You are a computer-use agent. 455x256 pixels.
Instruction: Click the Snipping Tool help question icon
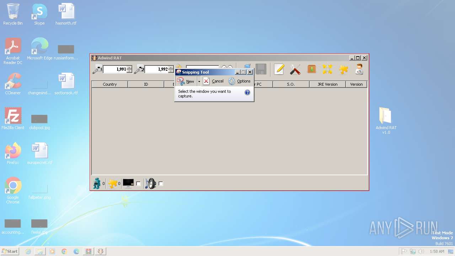click(x=247, y=92)
